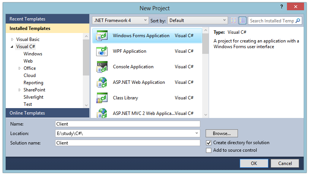309x176 pixels.
Task: Open the Installed Templates section
Action: tap(48, 28)
